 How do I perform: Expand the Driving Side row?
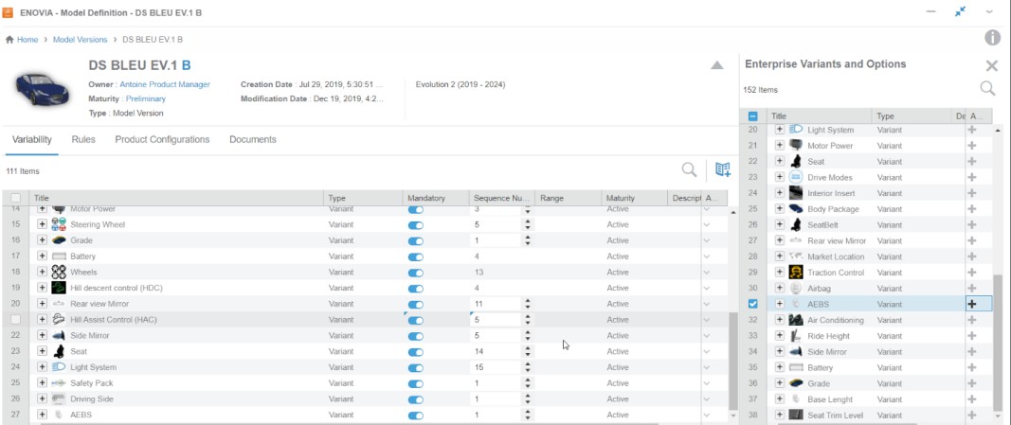42,398
